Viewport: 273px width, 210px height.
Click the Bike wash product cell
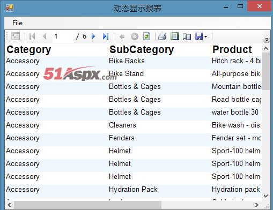[x=237, y=125]
